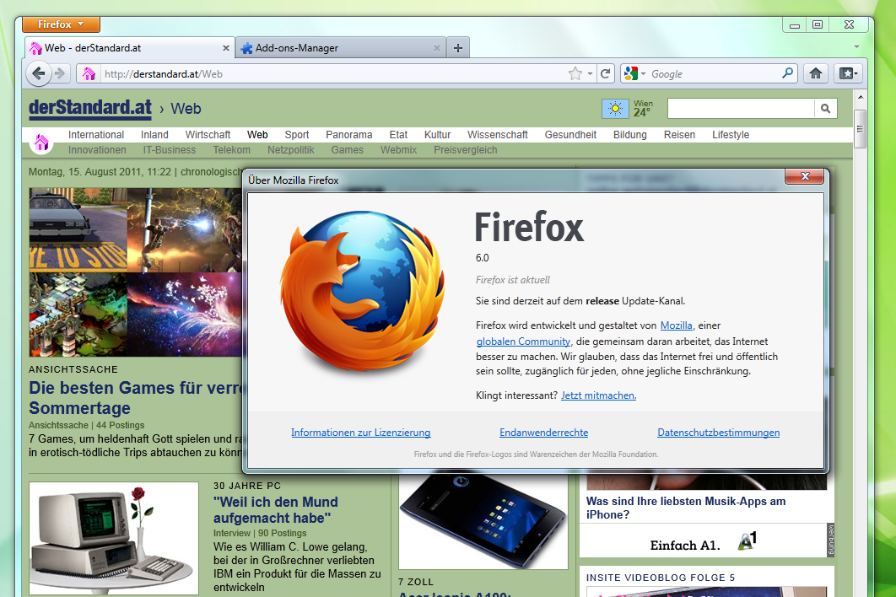The height and width of the screenshot is (597, 896).
Task: Click the search magnifier in Google box
Action: point(788,73)
